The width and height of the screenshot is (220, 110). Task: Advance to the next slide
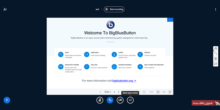(119, 92)
